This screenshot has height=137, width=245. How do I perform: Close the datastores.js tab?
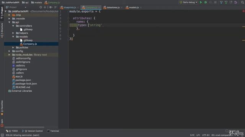122,8
